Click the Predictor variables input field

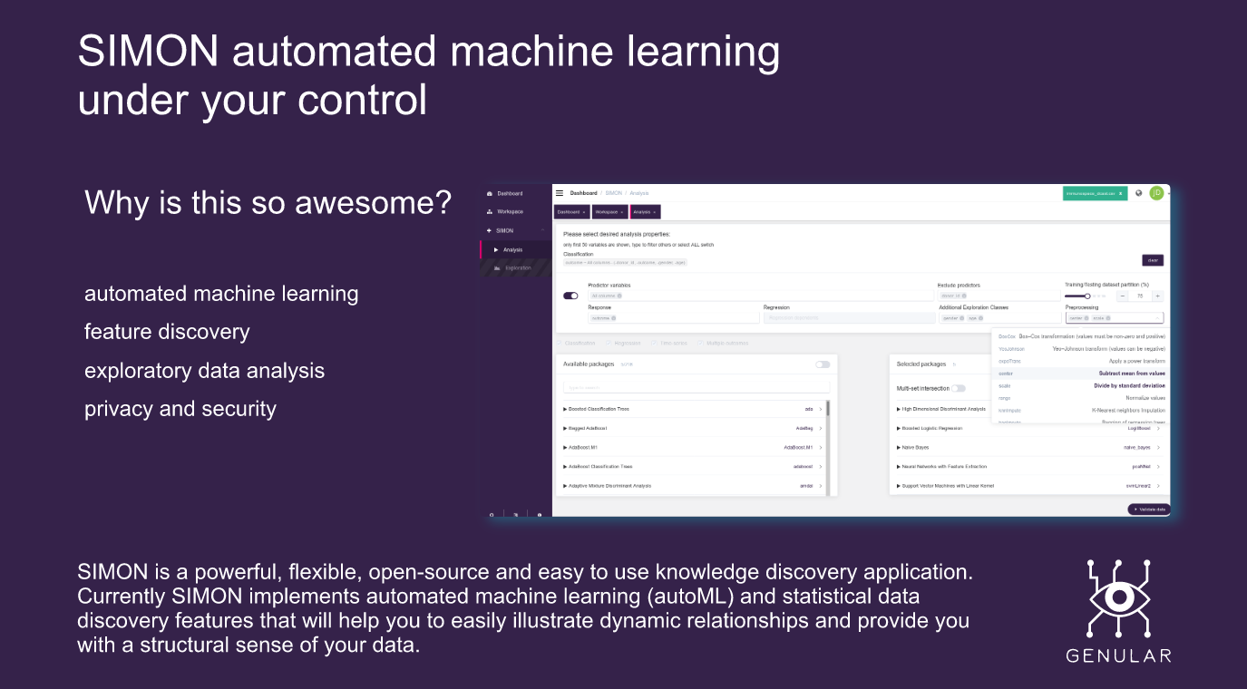tap(760, 296)
